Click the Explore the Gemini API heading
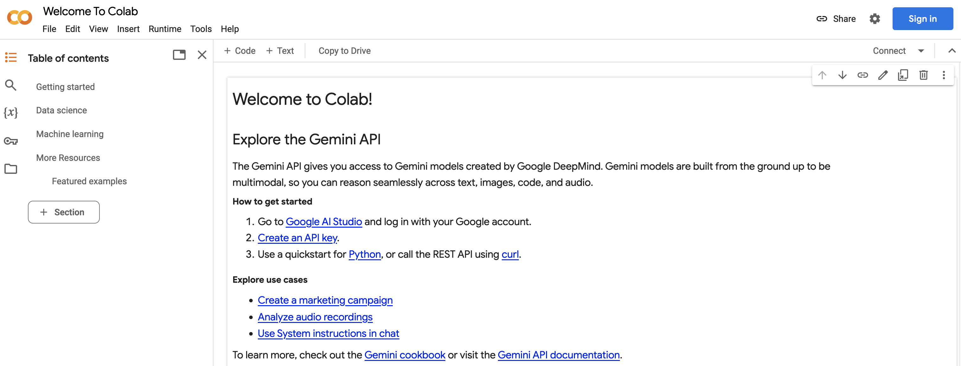The height and width of the screenshot is (366, 961). pos(306,140)
